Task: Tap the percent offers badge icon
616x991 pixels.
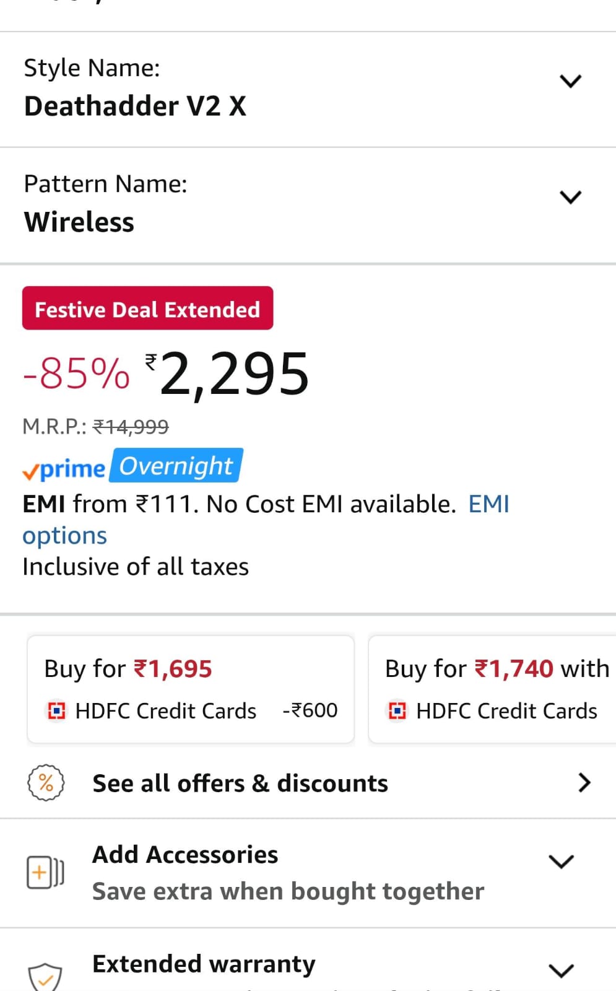Action: coord(46,783)
